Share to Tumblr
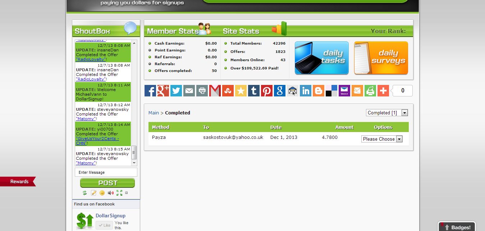Image resolution: width=485 pixels, height=231 pixels. point(254,91)
